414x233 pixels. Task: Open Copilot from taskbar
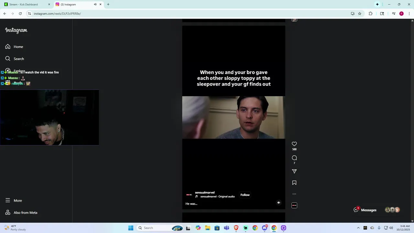coord(198,228)
